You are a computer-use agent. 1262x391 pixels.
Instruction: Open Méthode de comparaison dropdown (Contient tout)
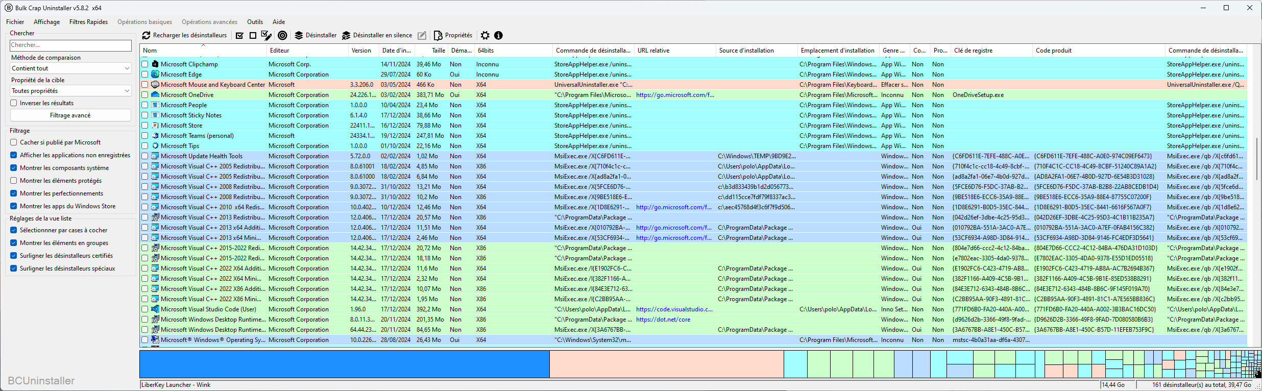click(70, 68)
